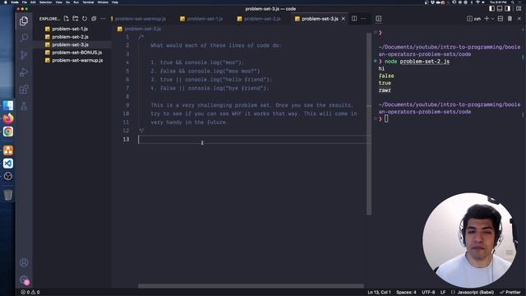Switch to problem-set-2.js editor tab
This screenshot has width=526, height=296.
click(x=259, y=19)
